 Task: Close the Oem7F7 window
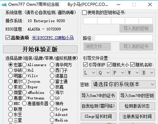click(x=150, y=4)
